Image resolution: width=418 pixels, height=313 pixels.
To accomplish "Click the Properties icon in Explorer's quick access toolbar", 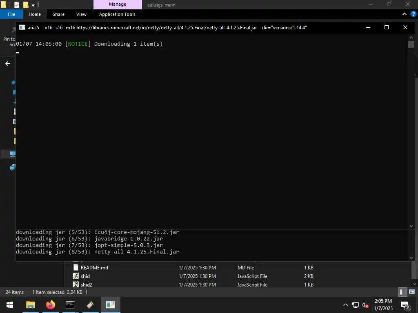I will 16,4.
